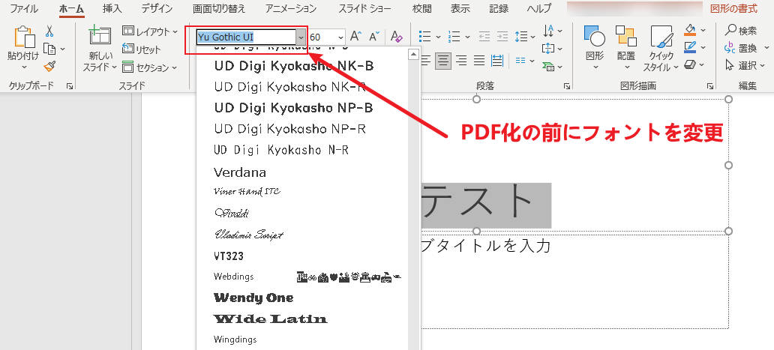Viewport: 774px width, 350px height.
Task: Switch to the Review (校閲) tab
Action: tap(421, 8)
